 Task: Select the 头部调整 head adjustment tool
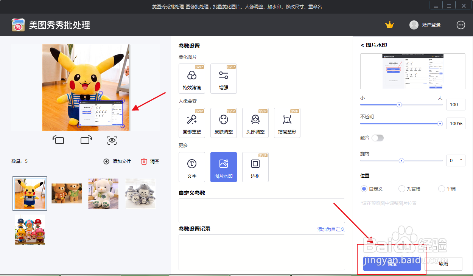pos(255,123)
